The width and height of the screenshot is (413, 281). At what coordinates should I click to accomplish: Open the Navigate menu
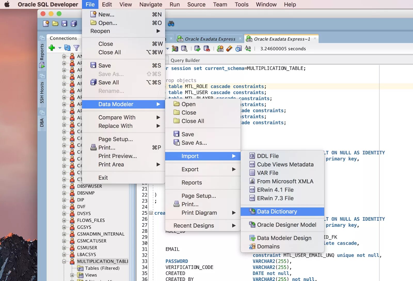[151, 4]
